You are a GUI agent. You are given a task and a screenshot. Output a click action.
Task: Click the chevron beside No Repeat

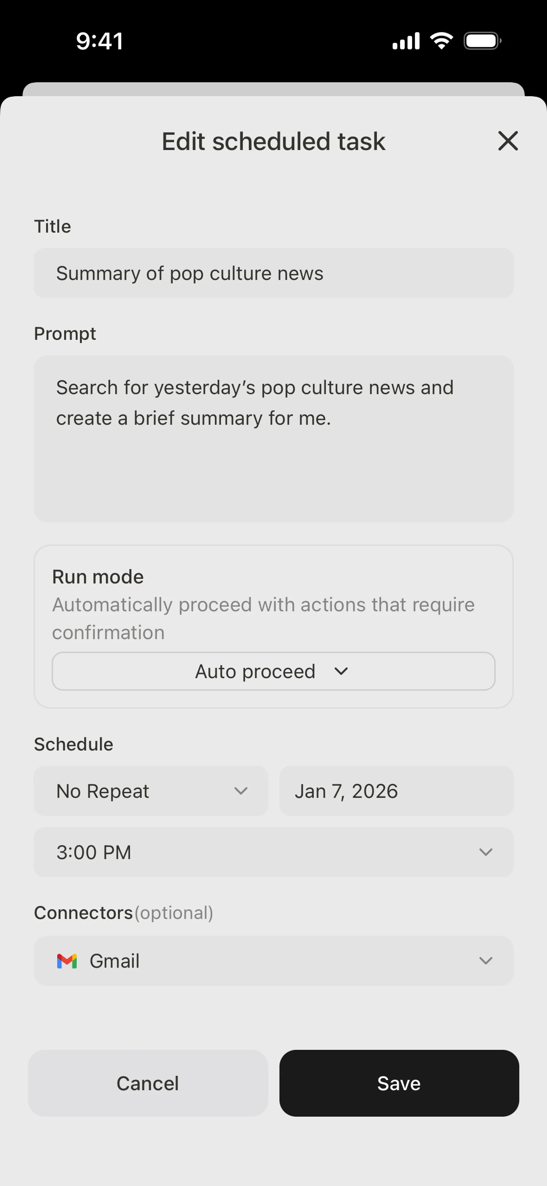pyautogui.click(x=241, y=791)
